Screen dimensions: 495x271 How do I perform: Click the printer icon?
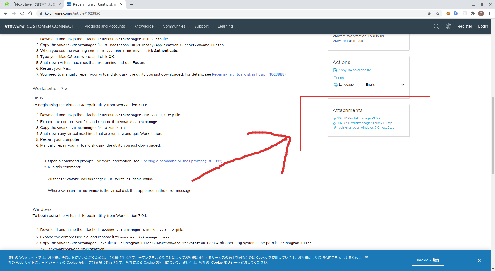(x=335, y=78)
